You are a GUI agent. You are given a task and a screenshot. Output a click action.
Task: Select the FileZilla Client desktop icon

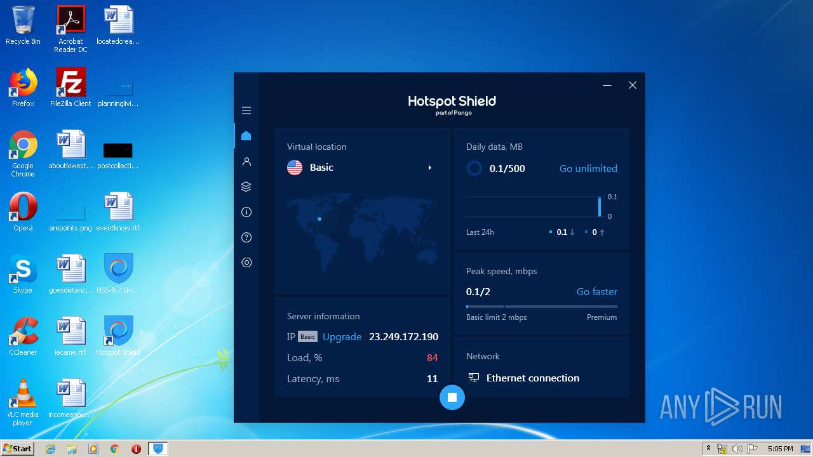pos(71,88)
